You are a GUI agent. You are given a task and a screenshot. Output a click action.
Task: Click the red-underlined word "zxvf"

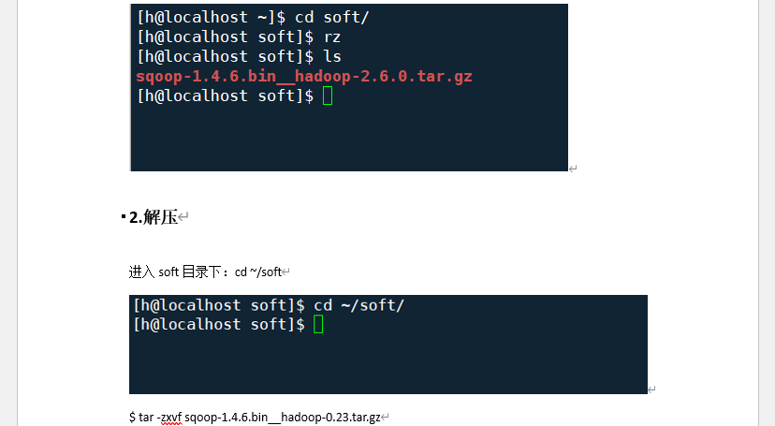pyautogui.click(x=170, y=417)
